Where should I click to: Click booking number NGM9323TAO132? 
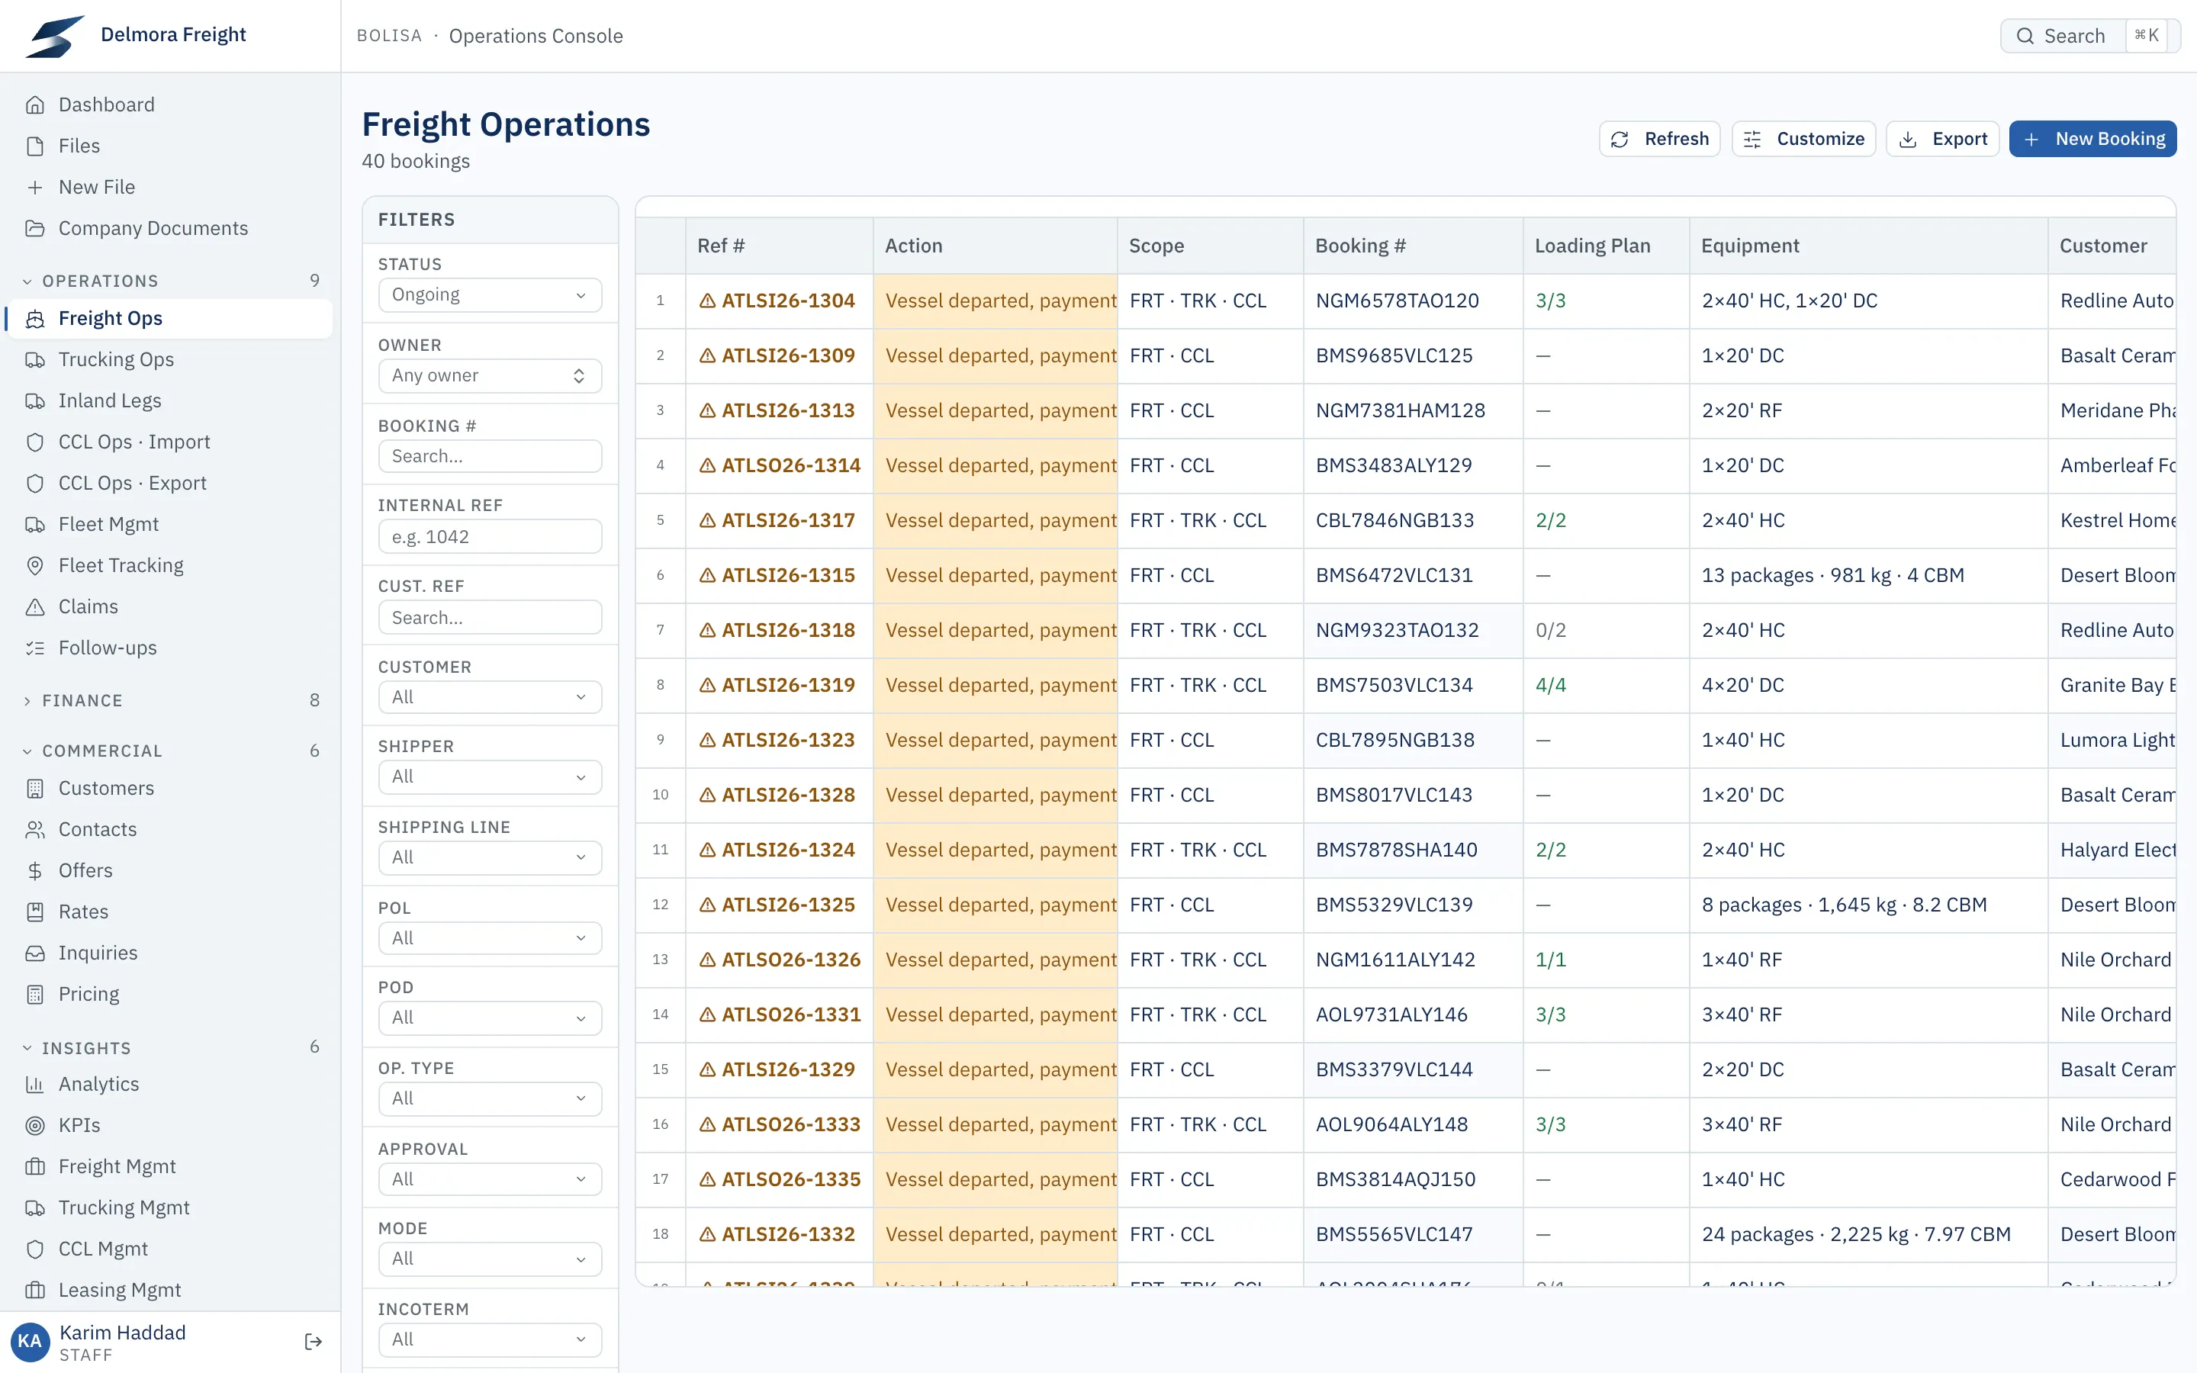(x=1398, y=630)
